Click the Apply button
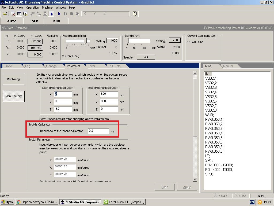The image size is (274, 206). coord(187,187)
